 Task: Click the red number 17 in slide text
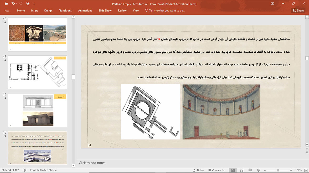point(159,39)
